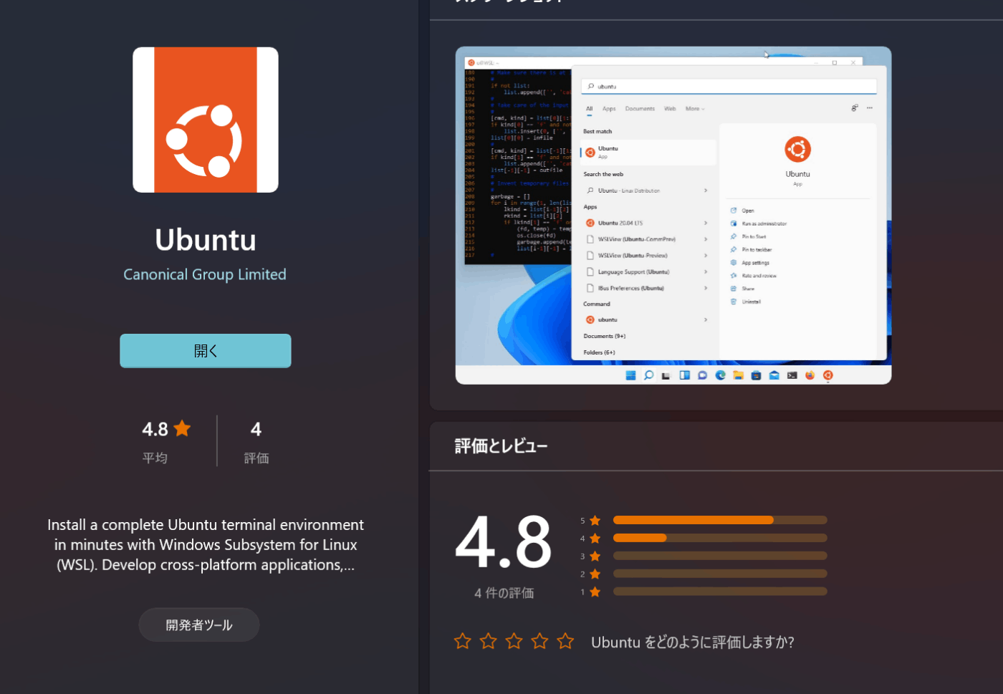
Task: Click the Ubuntu をどのように評価しますか? prompt
Action: [693, 642]
